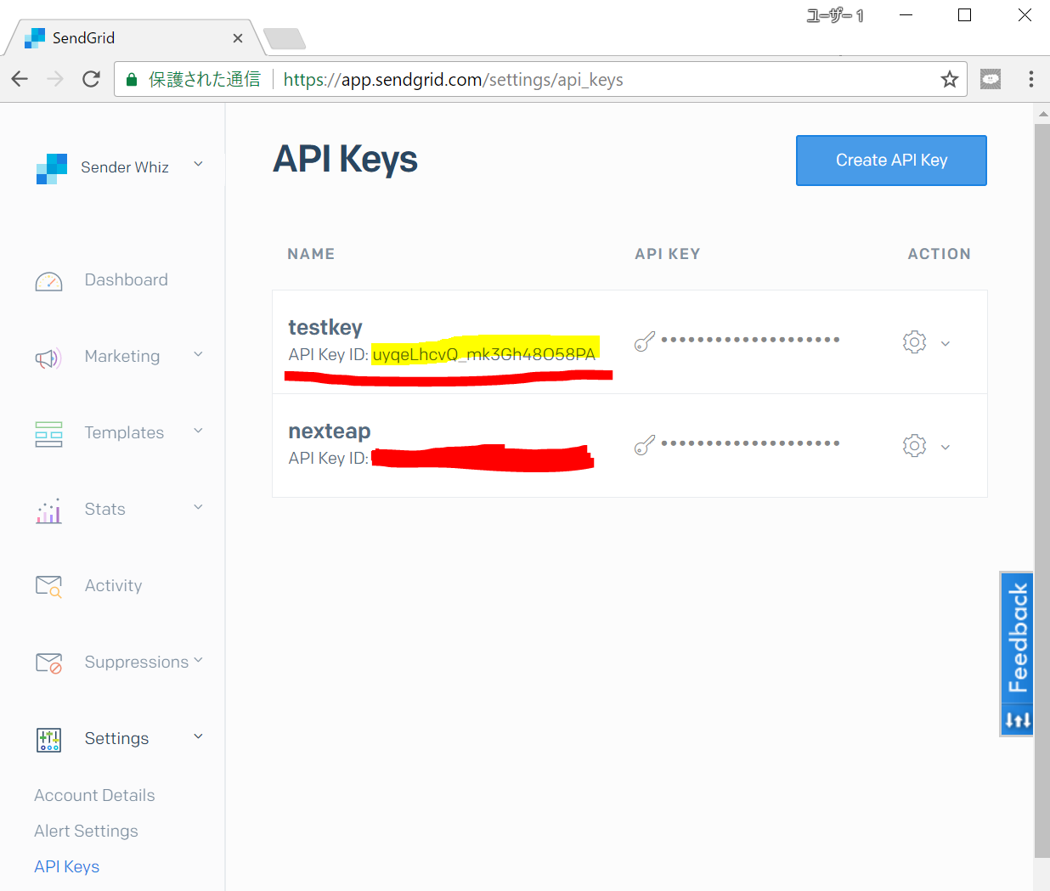1050x891 pixels.
Task: Click Alert Settings in the sidebar
Action: [x=86, y=831]
